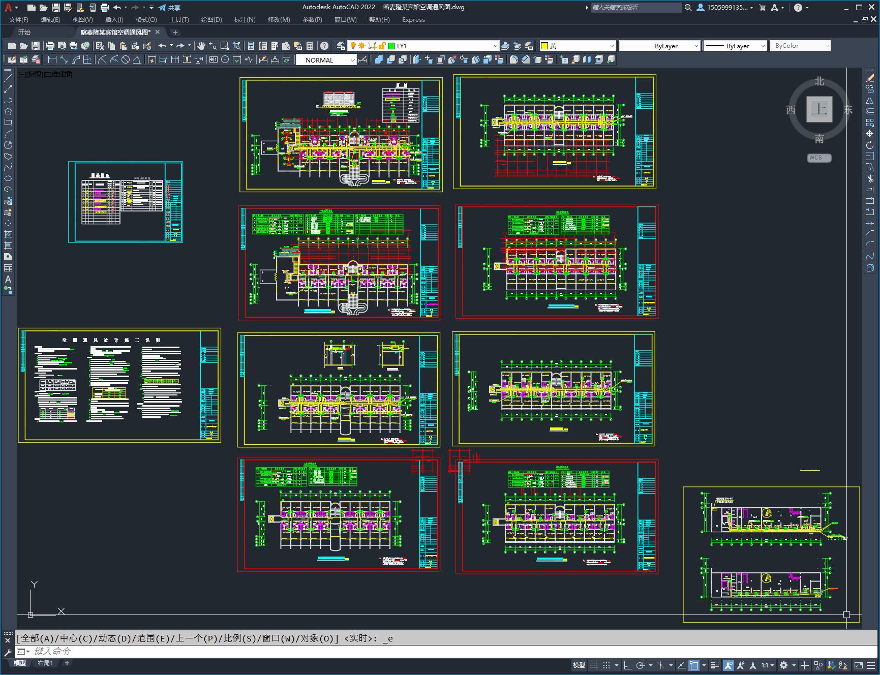Click the search magnifier icon
Image resolution: width=880 pixels, height=675 pixels.
pos(688,8)
